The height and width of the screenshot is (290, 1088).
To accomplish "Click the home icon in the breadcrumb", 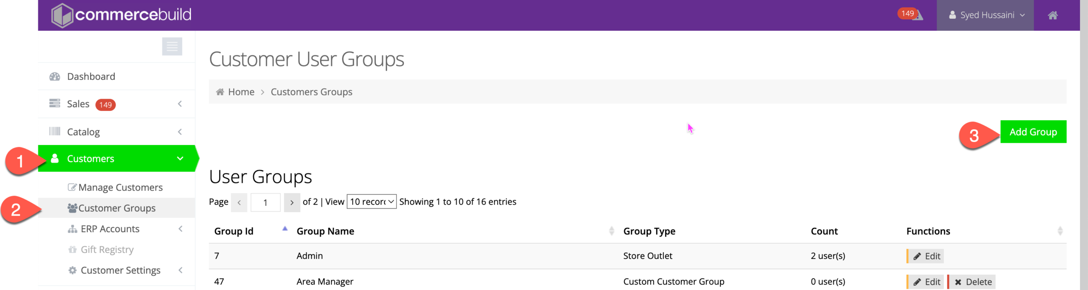I will tap(220, 92).
